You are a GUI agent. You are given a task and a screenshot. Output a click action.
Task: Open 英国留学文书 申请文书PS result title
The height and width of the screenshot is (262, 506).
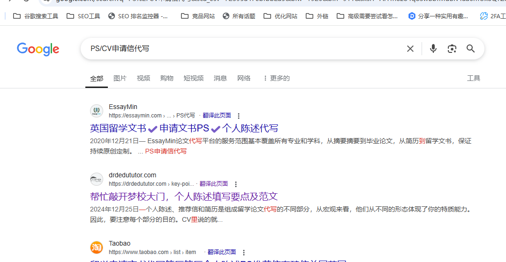pyautogui.click(x=184, y=128)
